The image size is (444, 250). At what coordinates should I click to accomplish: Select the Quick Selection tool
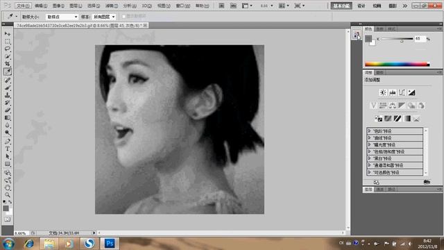pos(8,56)
